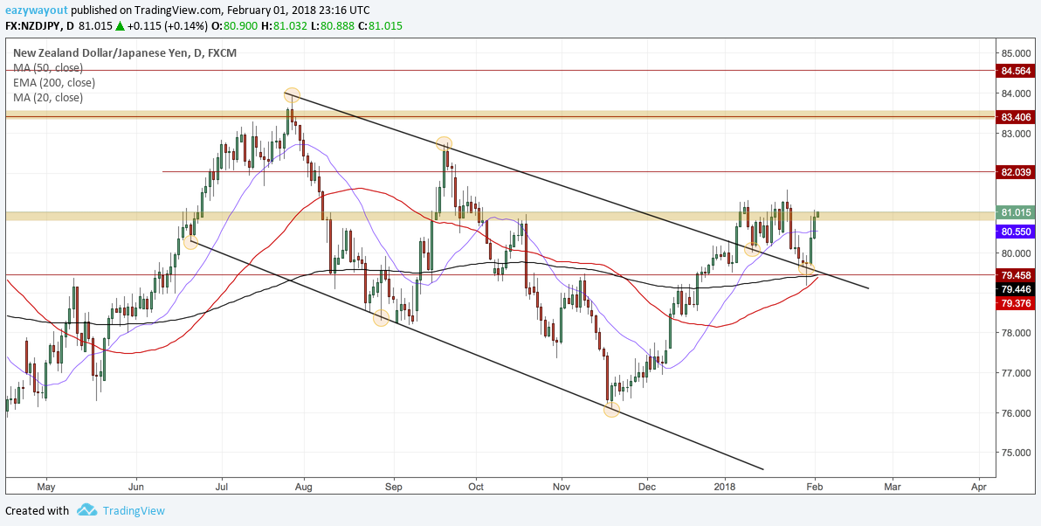Click the 85.000 price axis tick

(x=1016, y=53)
